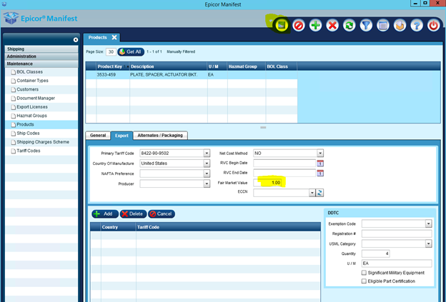Click the Save icon in the top toolbar
Viewport: 446px width, 302px height.
coord(282,26)
